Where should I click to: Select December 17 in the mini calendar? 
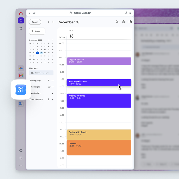coord(37,53)
